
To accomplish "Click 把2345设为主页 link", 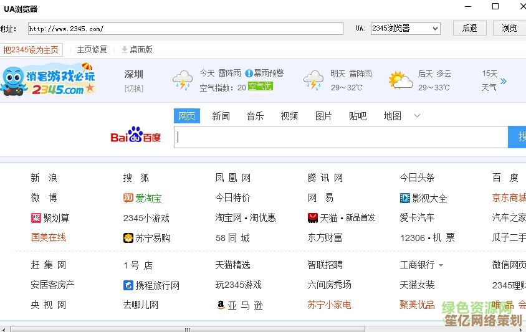I will pyautogui.click(x=31, y=49).
